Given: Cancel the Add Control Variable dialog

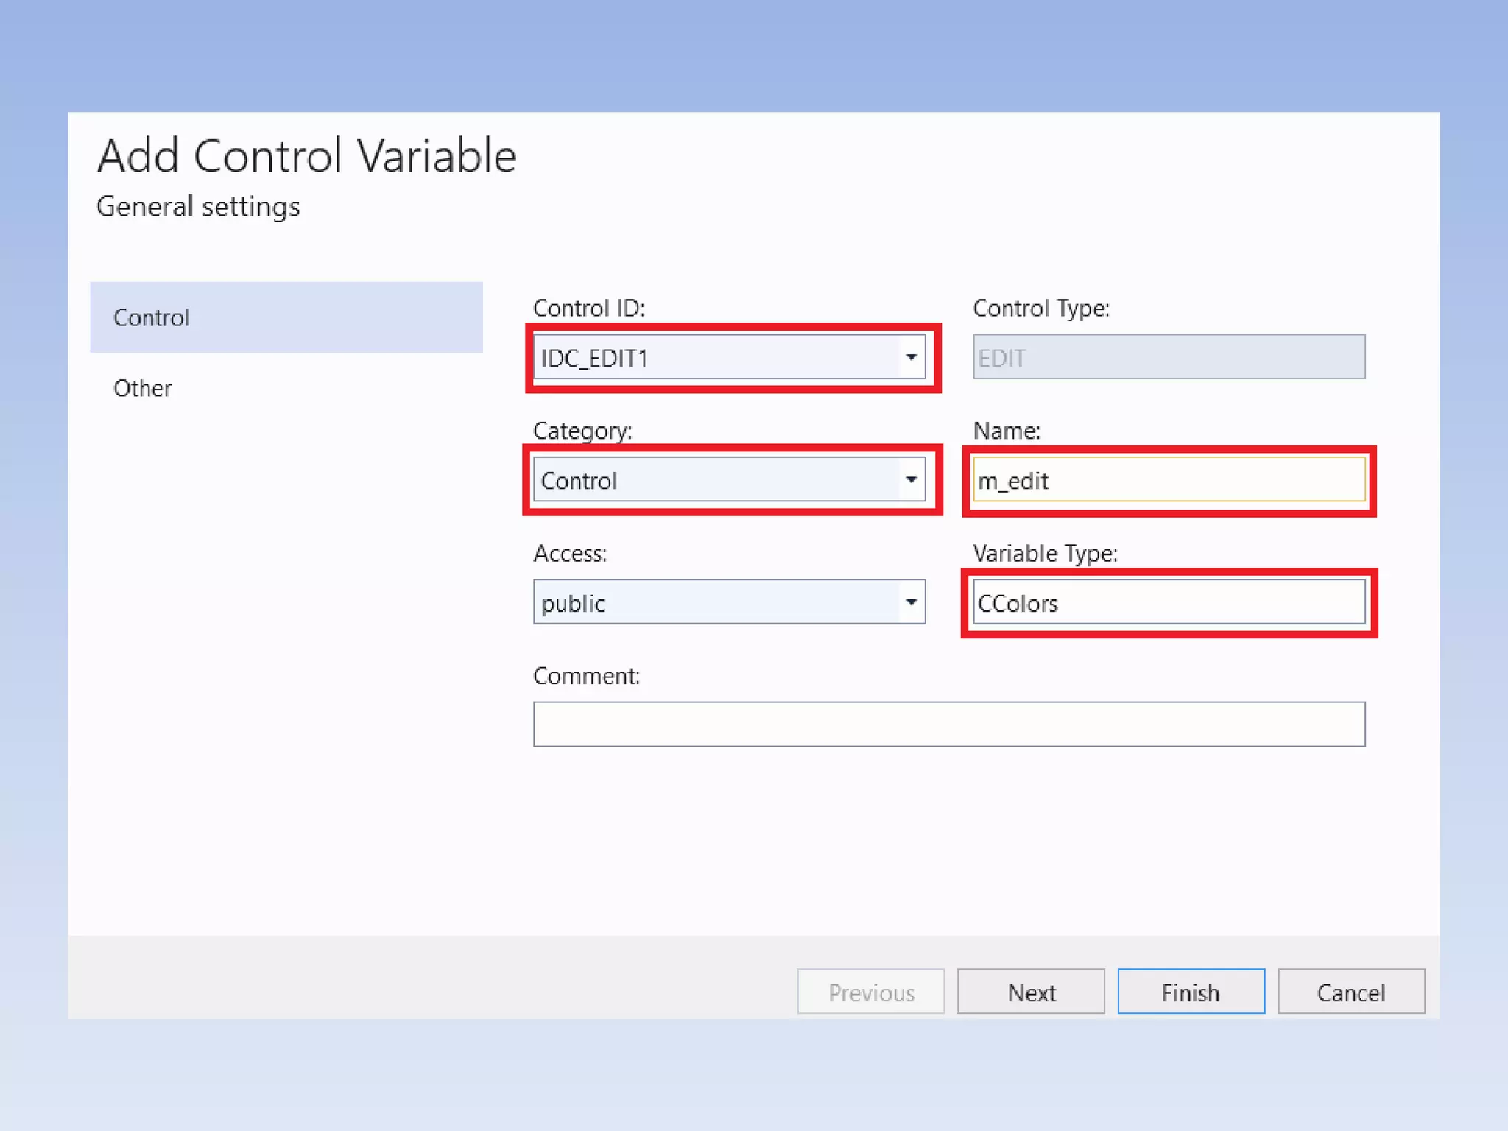Looking at the screenshot, I should pyautogui.click(x=1351, y=992).
